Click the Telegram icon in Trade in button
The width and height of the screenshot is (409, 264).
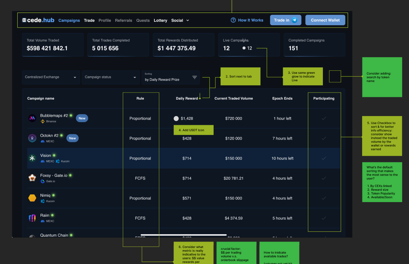(x=294, y=20)
